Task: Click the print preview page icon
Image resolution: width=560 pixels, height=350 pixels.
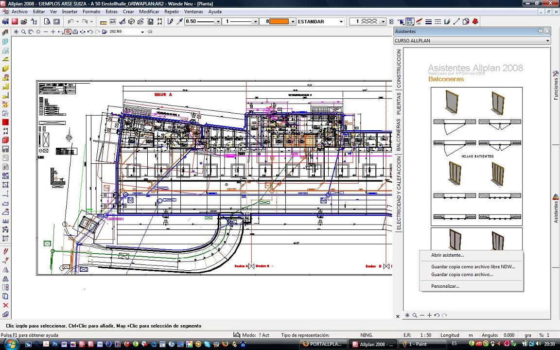Action: (47, 21)
